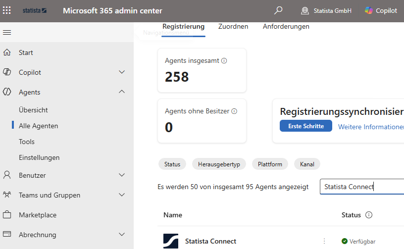
Task: Click the Marketplace bag icon
Action: [7, 214]
